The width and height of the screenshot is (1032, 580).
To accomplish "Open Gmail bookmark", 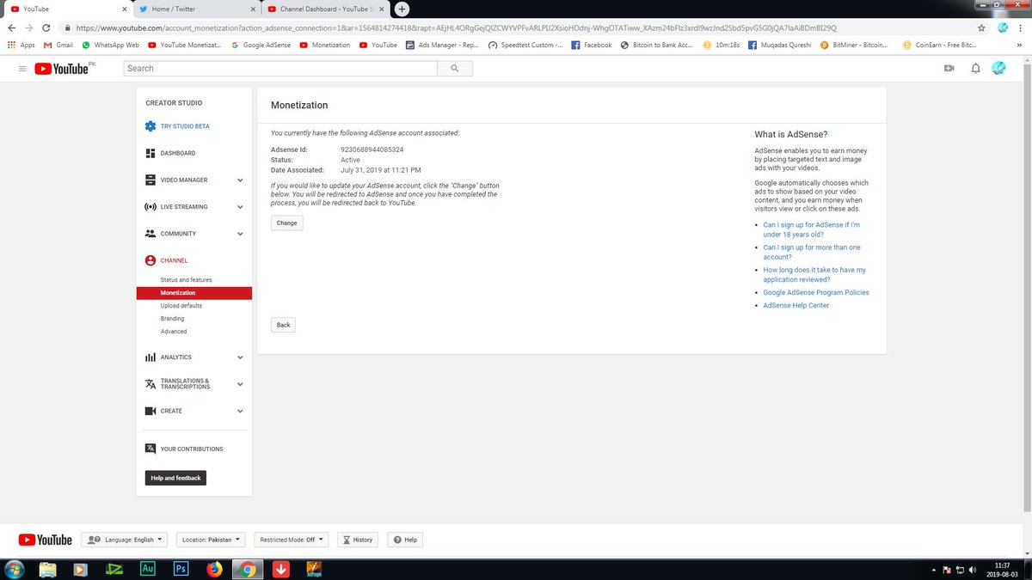I will click(x=58, y=45).
